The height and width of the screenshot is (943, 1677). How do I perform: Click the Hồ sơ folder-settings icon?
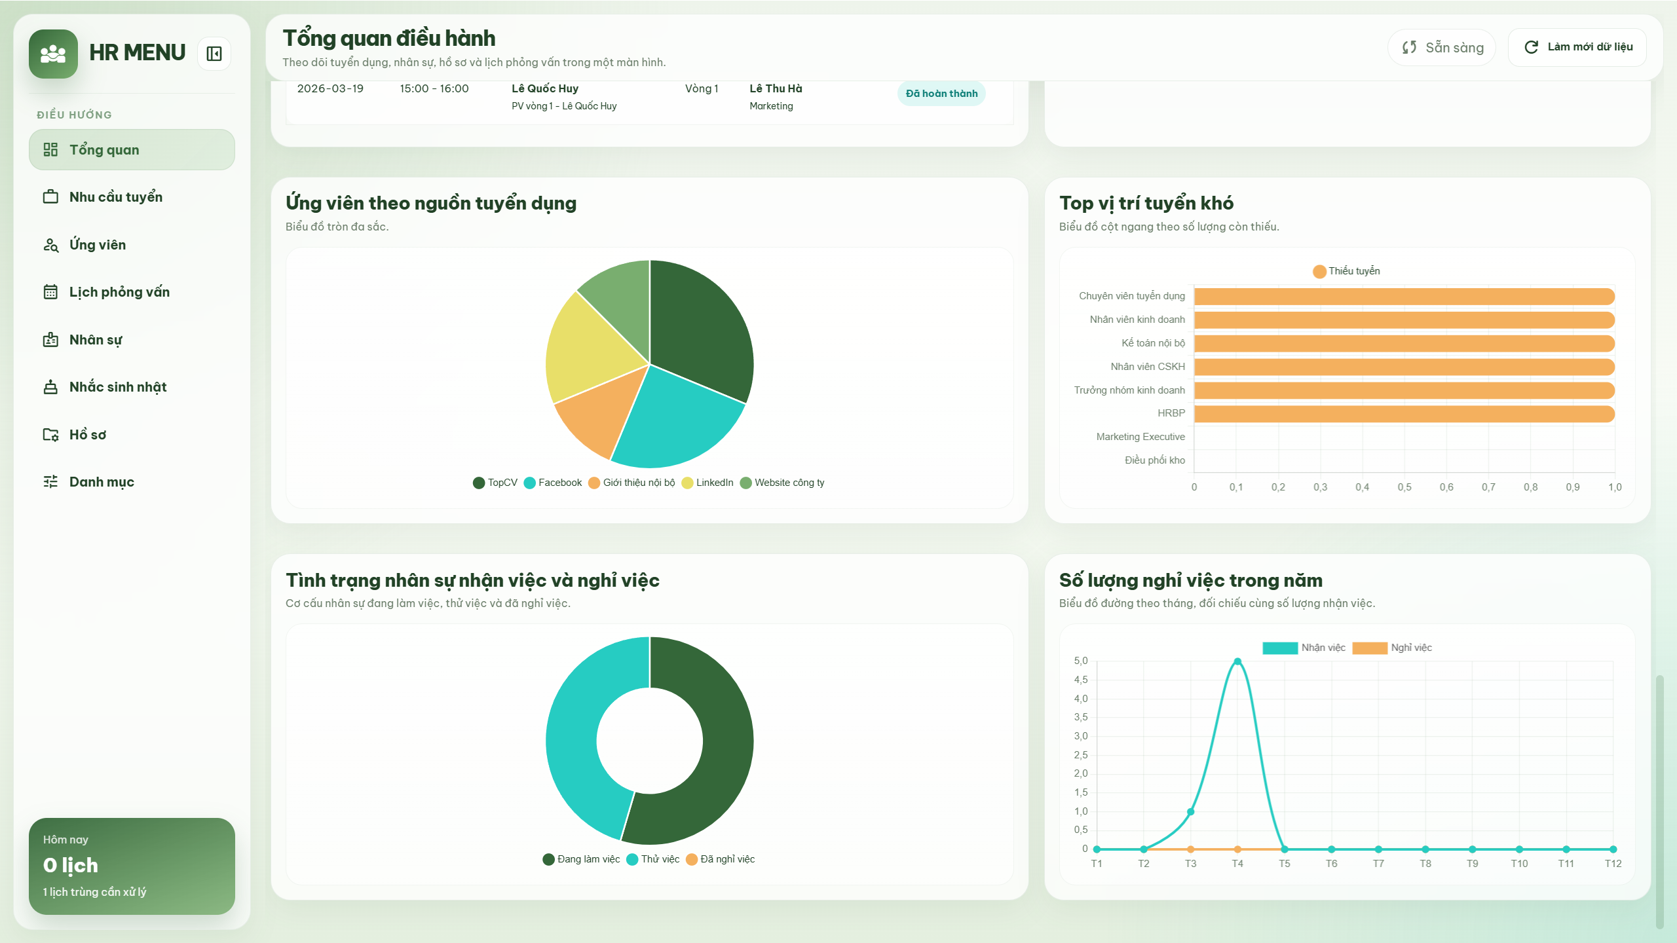pos(50,435)
